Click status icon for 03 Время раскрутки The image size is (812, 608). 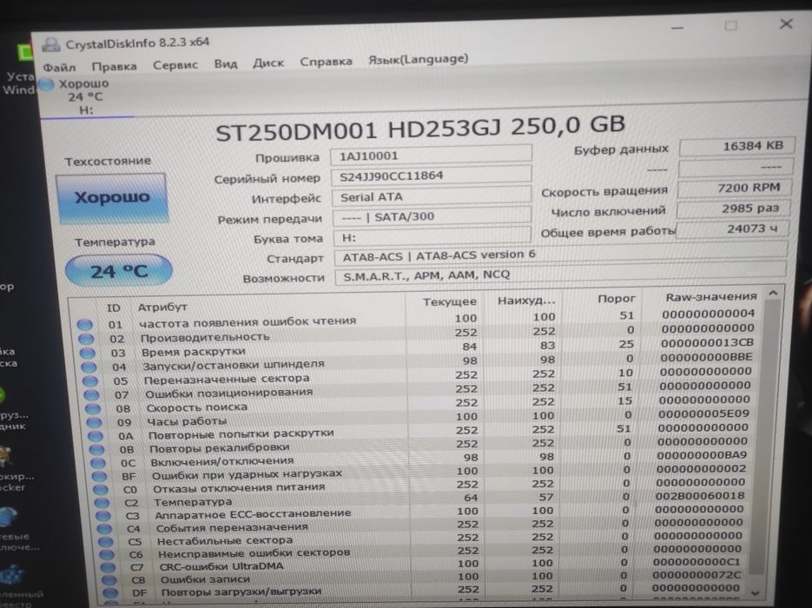tap(88, 354)
